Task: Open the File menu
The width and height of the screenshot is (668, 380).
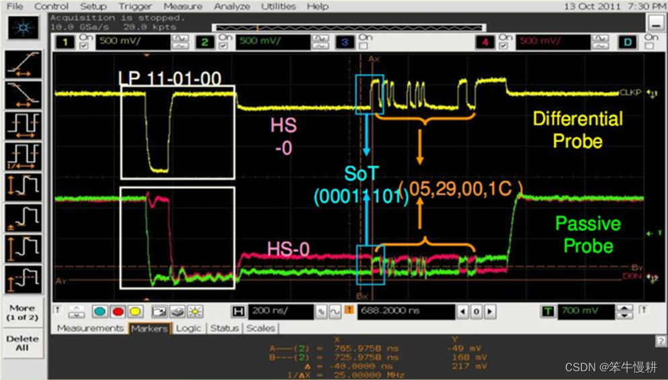Action: [15, 7]
